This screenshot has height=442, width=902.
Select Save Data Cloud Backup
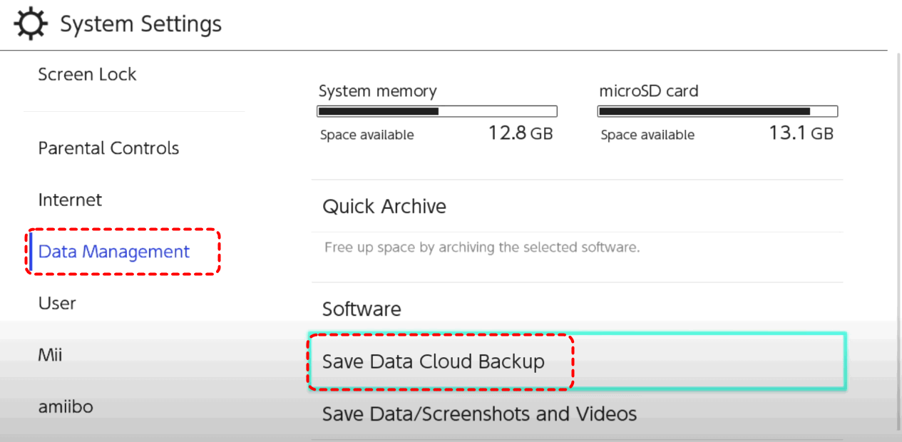[578, 361]
